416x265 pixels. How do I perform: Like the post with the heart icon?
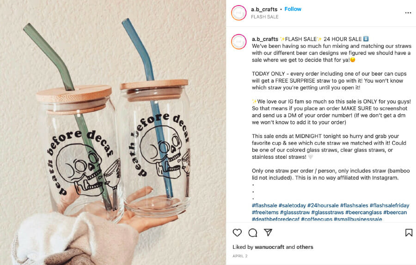pyautogui.click(x=237, y=233)
